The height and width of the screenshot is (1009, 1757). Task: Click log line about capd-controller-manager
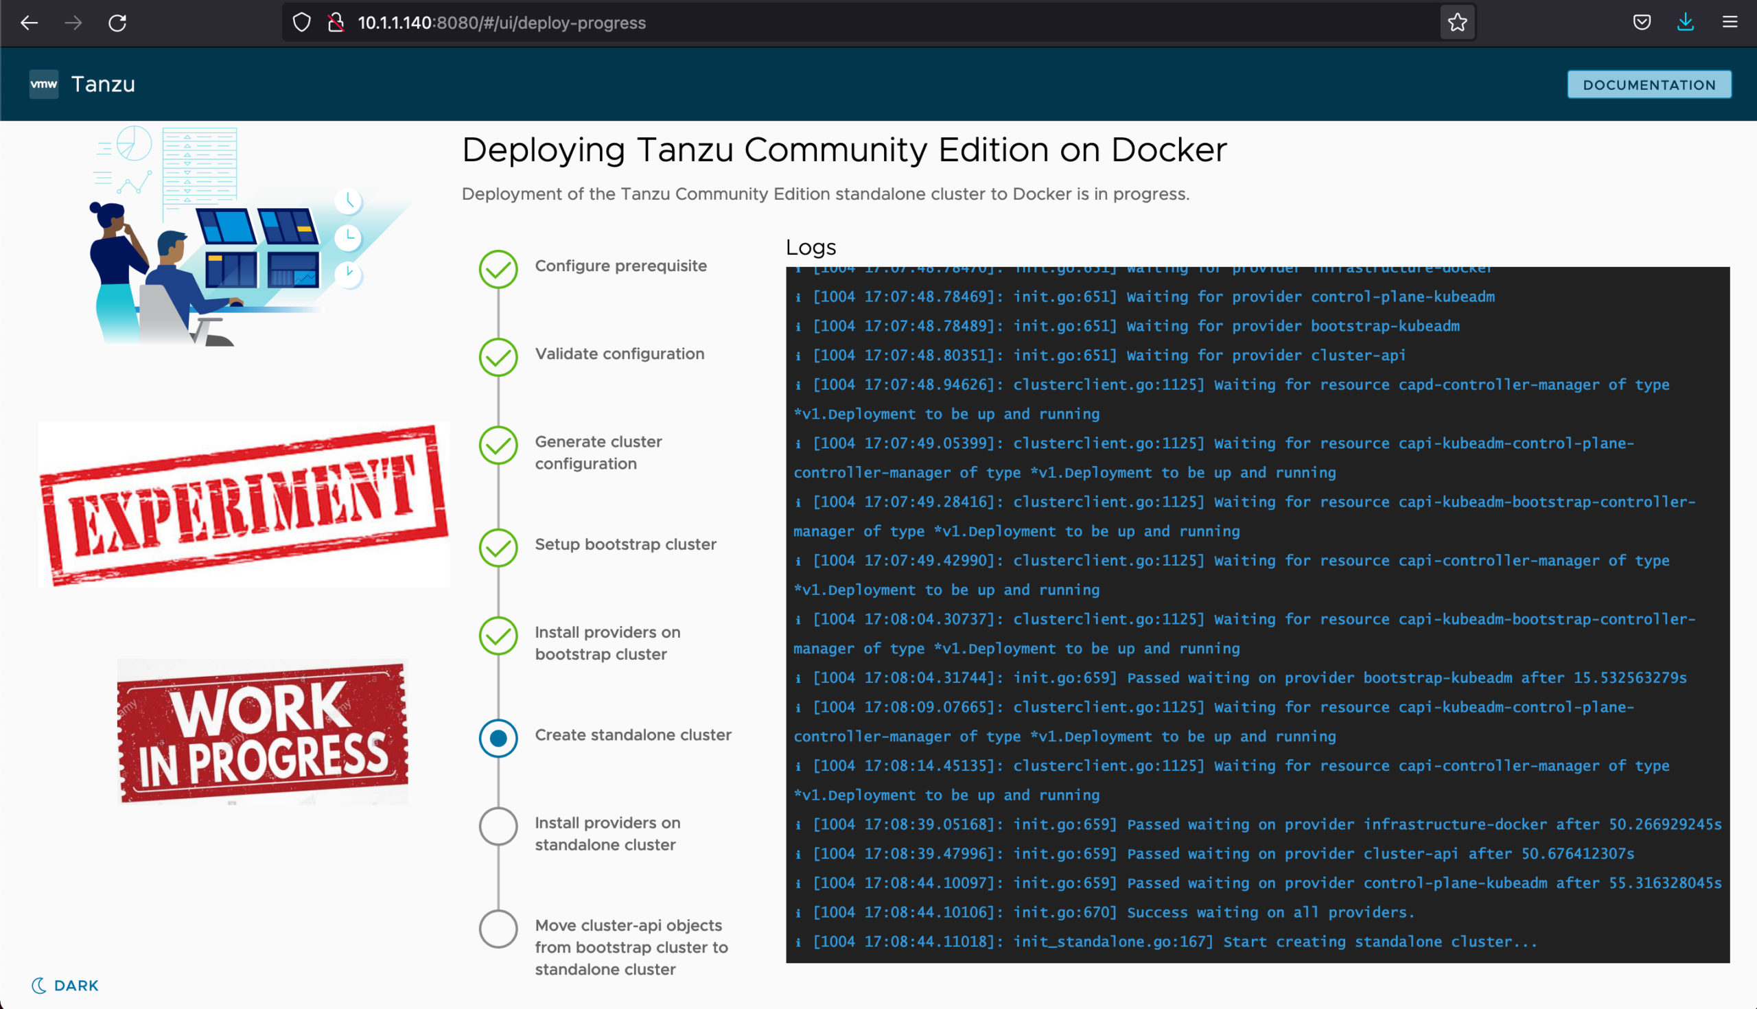pos(1232,399)
